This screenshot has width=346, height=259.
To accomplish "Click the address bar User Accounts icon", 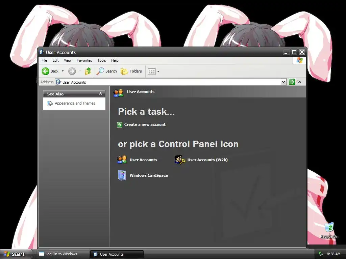I will pos(58,82).
